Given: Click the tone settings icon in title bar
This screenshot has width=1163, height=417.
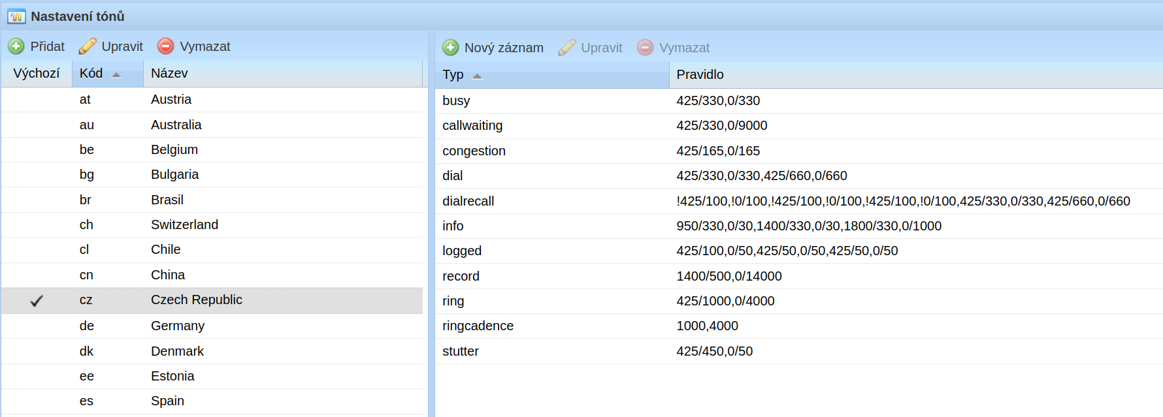Looking at the screenshot, I should [16, 16].
